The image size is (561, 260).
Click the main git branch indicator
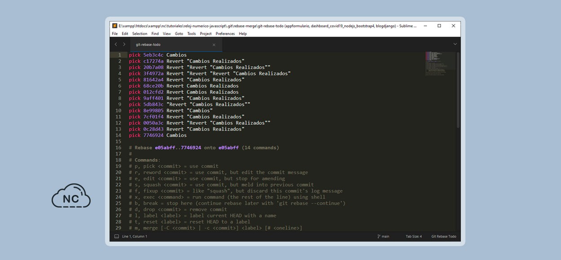pos(383,236)
